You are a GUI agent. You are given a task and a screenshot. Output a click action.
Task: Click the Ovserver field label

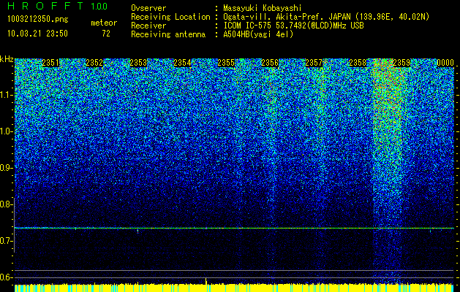(x=148, y=8)
